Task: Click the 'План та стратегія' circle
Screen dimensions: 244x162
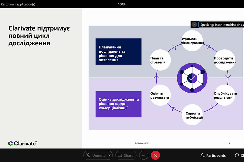Action: point(160,60)
